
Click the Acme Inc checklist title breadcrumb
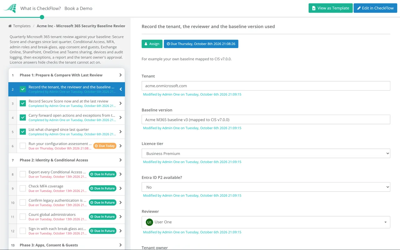click(81, 26)
